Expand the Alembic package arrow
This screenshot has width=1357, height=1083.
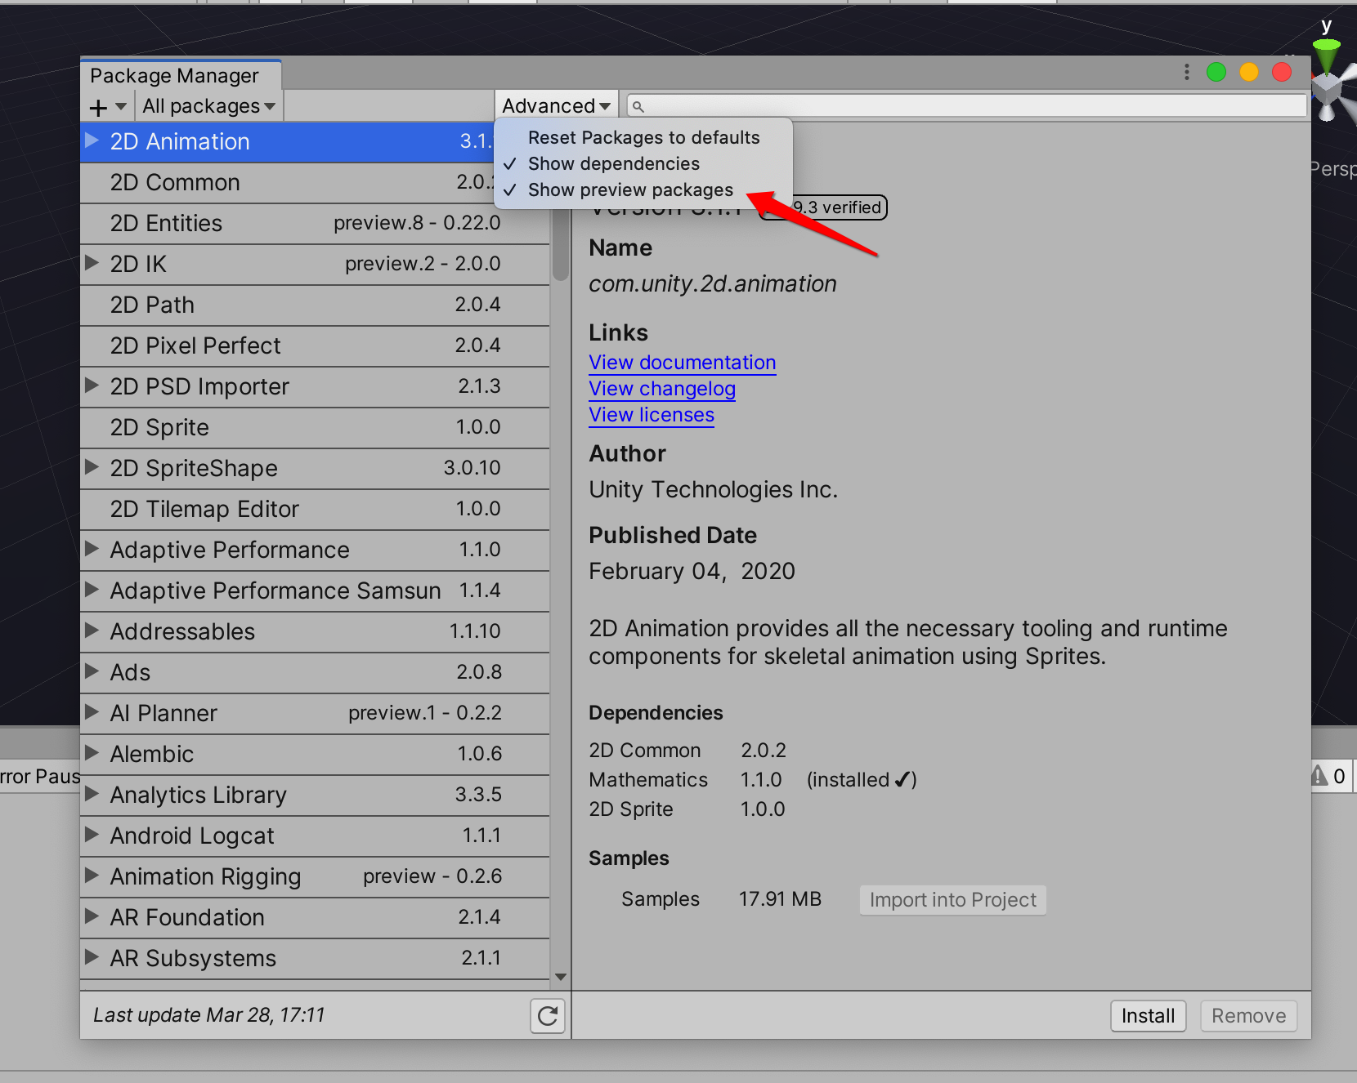tap(92, 753)
